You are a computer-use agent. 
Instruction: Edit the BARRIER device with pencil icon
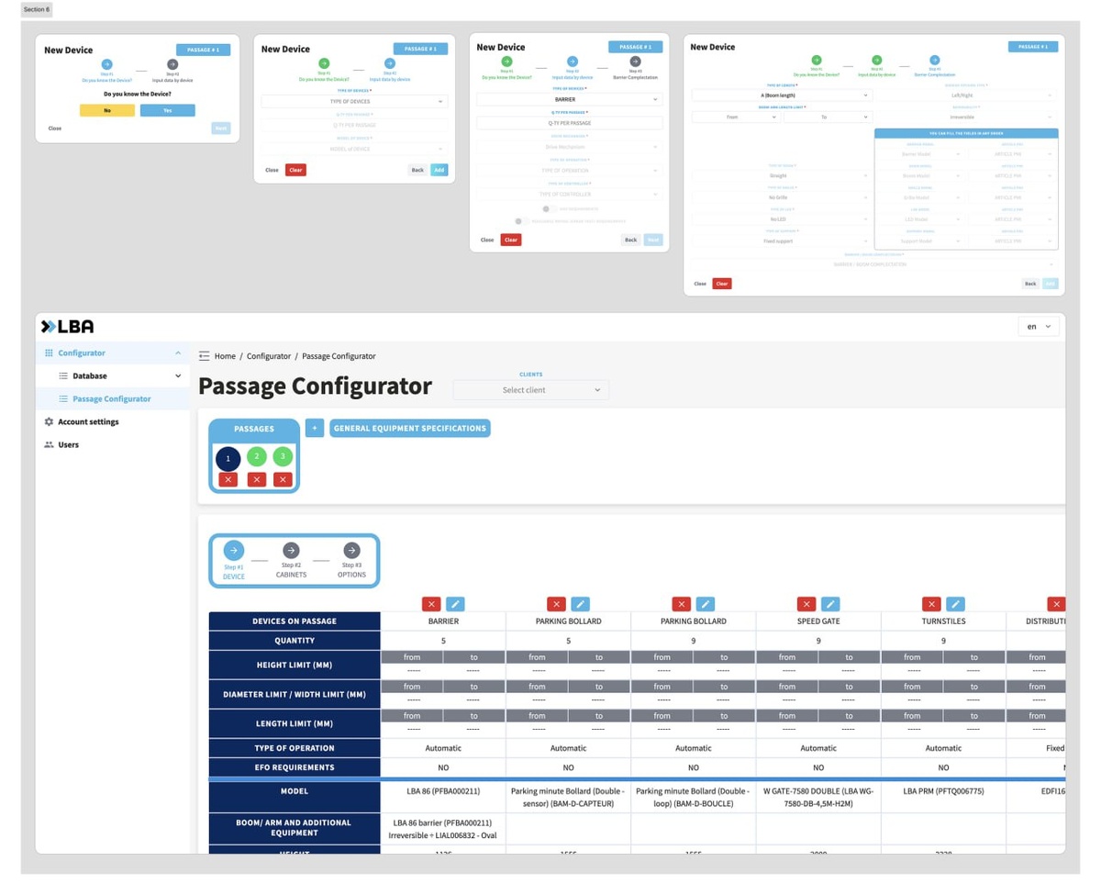(x=455, y=603)
